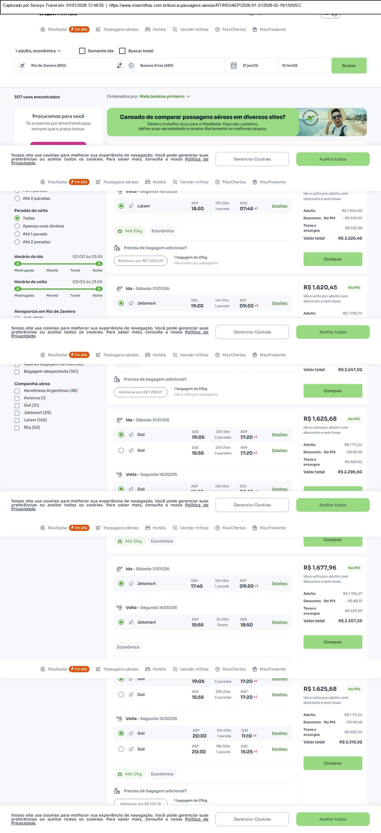This screenshot has width=381, height=833.
Task: Click Adicionar por R$ 1.000,00 baggage button
Action: pyautogui.click(x=141, y=261)
